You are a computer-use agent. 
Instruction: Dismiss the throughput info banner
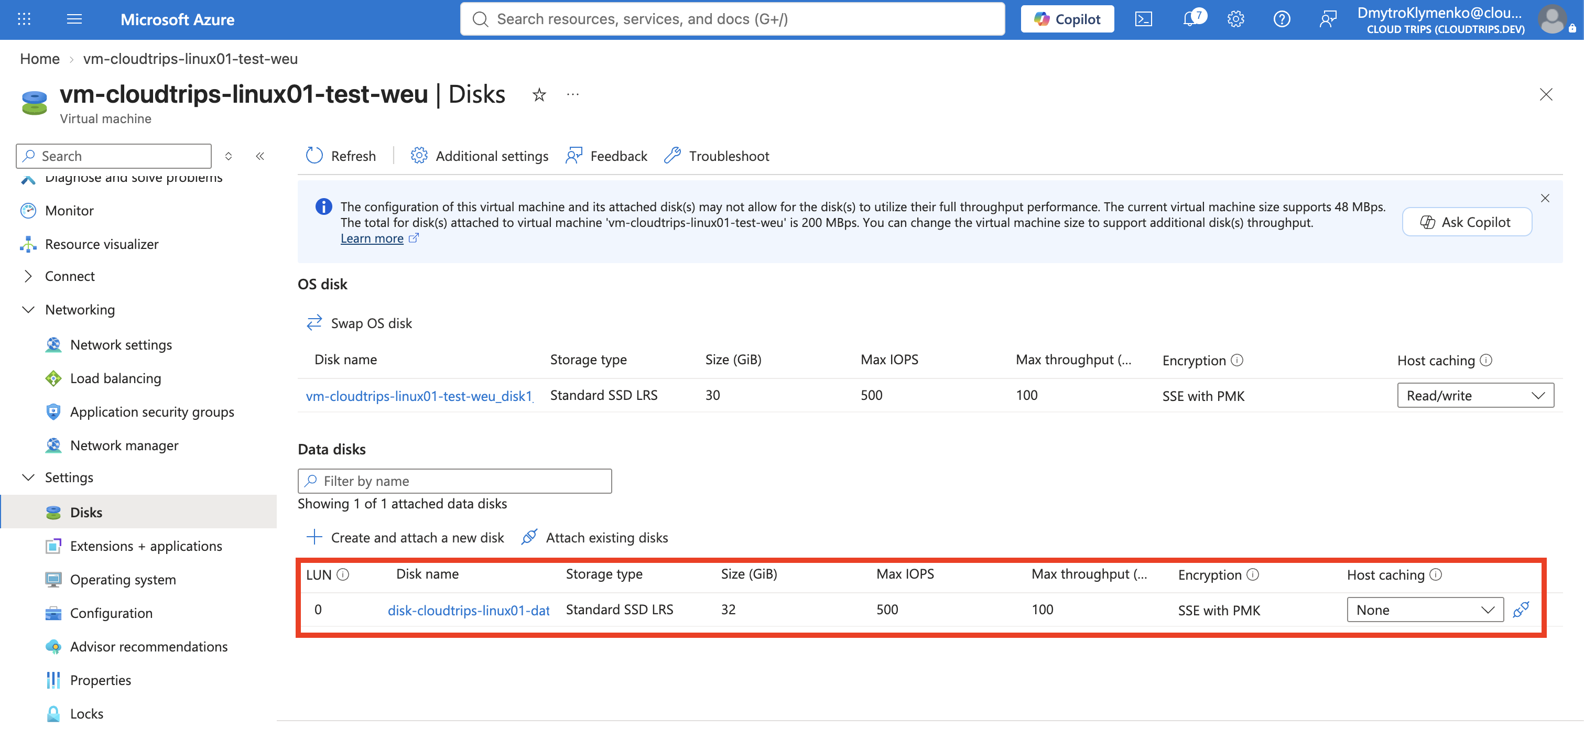pos(1545,198)
